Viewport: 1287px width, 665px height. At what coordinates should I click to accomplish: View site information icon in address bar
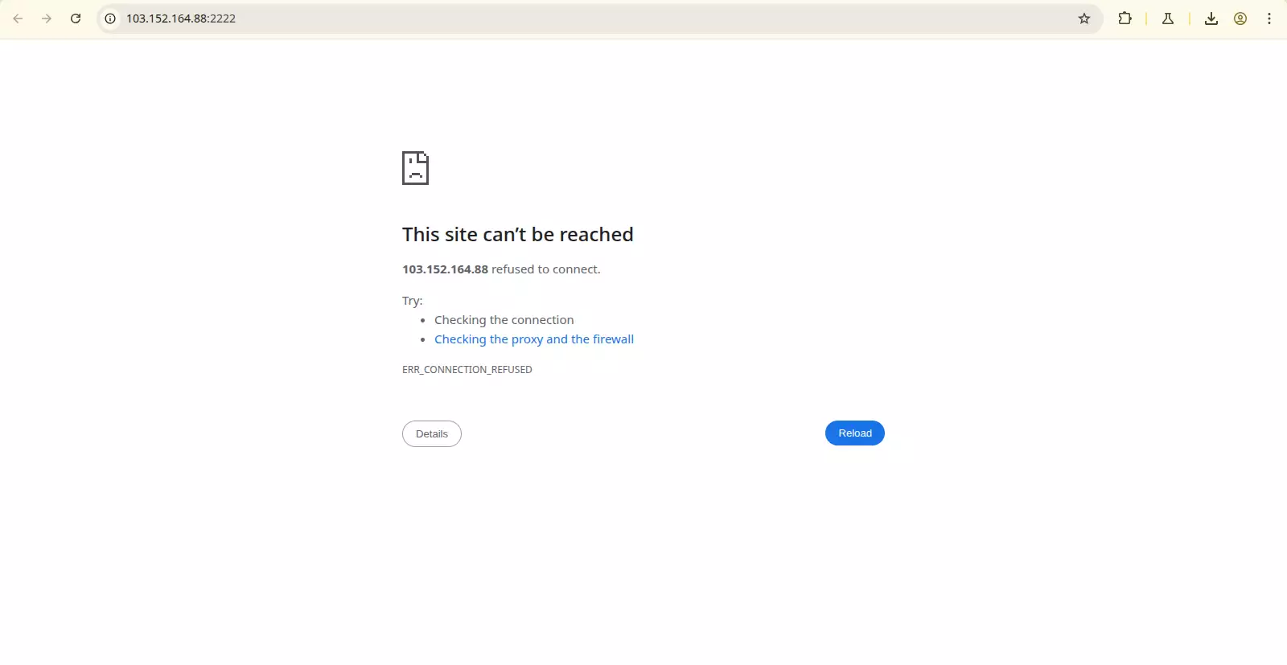point(110,18)
